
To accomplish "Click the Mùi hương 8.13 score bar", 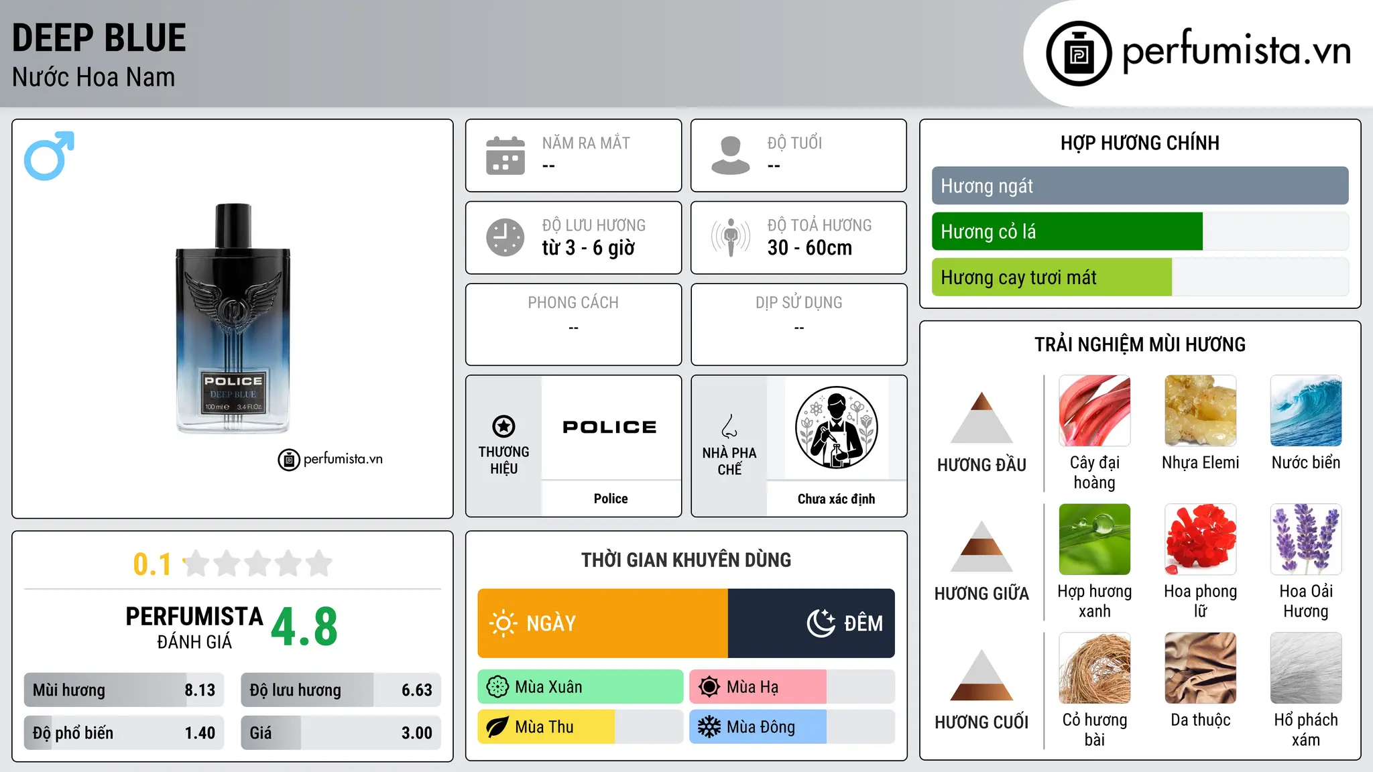I will (x=124, y=690).
